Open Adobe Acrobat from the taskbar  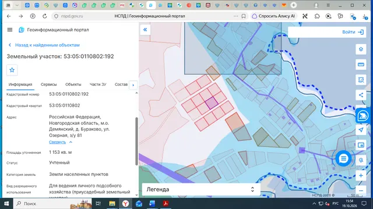[166, 204]
